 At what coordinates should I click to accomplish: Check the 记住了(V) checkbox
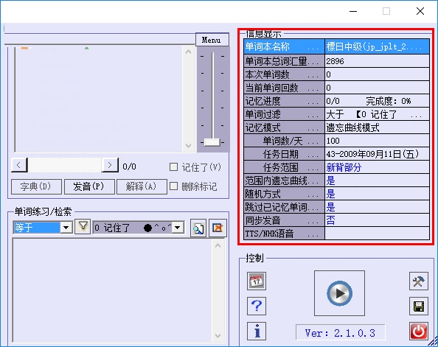point(173,167)
